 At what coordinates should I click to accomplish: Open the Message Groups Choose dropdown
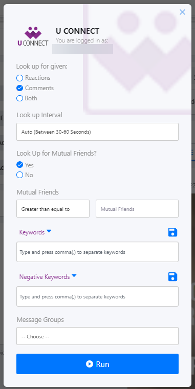[x=97, y=336]
